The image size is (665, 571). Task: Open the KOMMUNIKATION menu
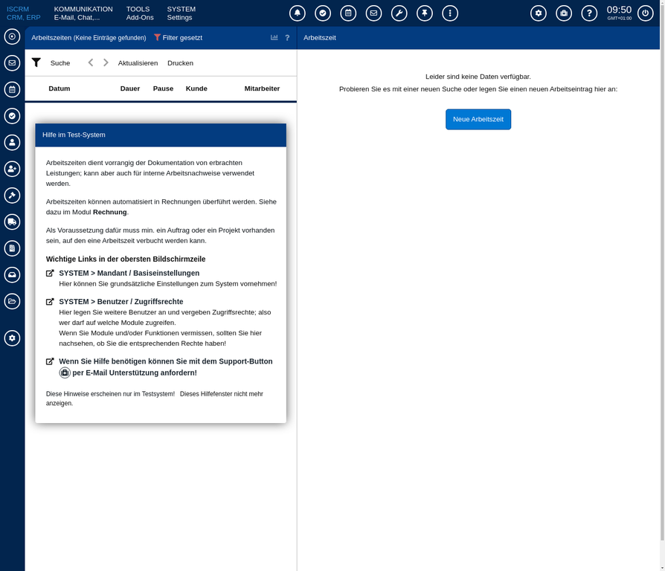[x=83, y=13]
